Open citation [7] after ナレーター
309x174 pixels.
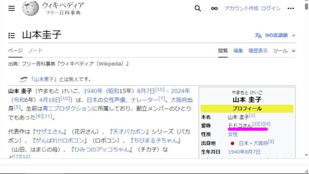162,98
